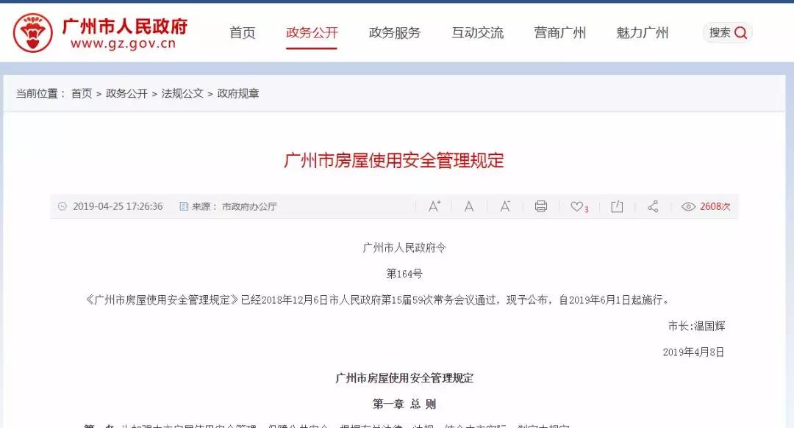Click 政府规章 breadcrumb link
This screenshot has width=794, height=428.
pos(238,93)
